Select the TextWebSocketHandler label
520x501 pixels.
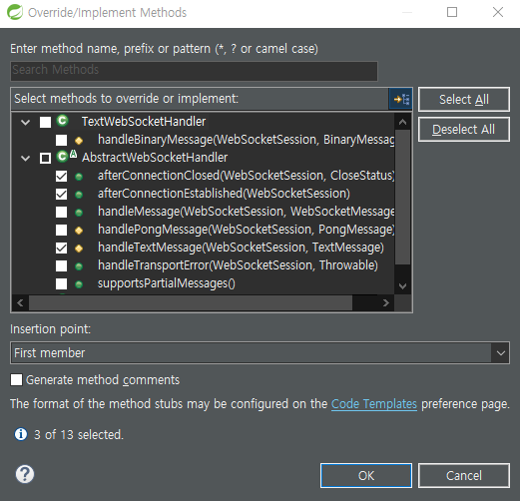coord(144,122)
